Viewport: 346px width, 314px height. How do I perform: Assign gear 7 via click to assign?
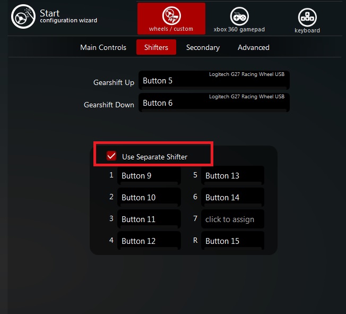point(232,219)
